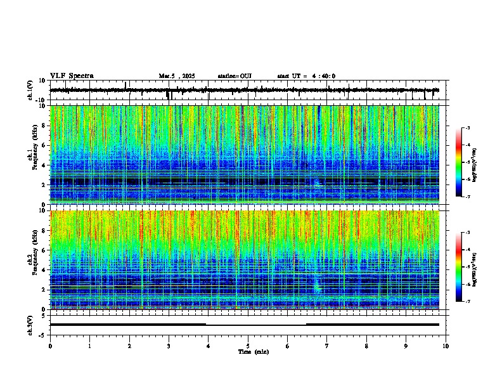The width and height of the screenshot is (502, 388).
Task: Click the "6" kHz tick on ch.1 frequency axis
Action: point(44,145)
